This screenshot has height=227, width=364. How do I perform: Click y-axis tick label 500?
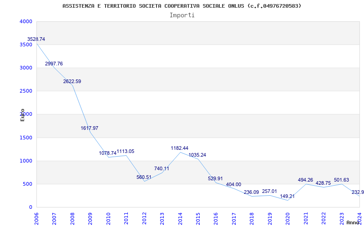tap(27, 184)
